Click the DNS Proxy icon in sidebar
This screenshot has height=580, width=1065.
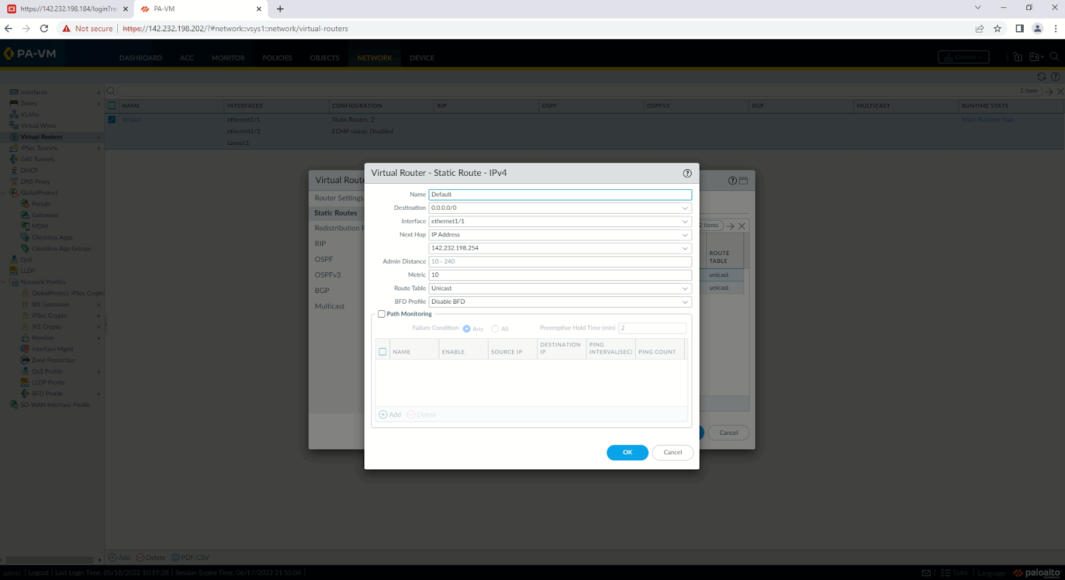click(14, 181)
